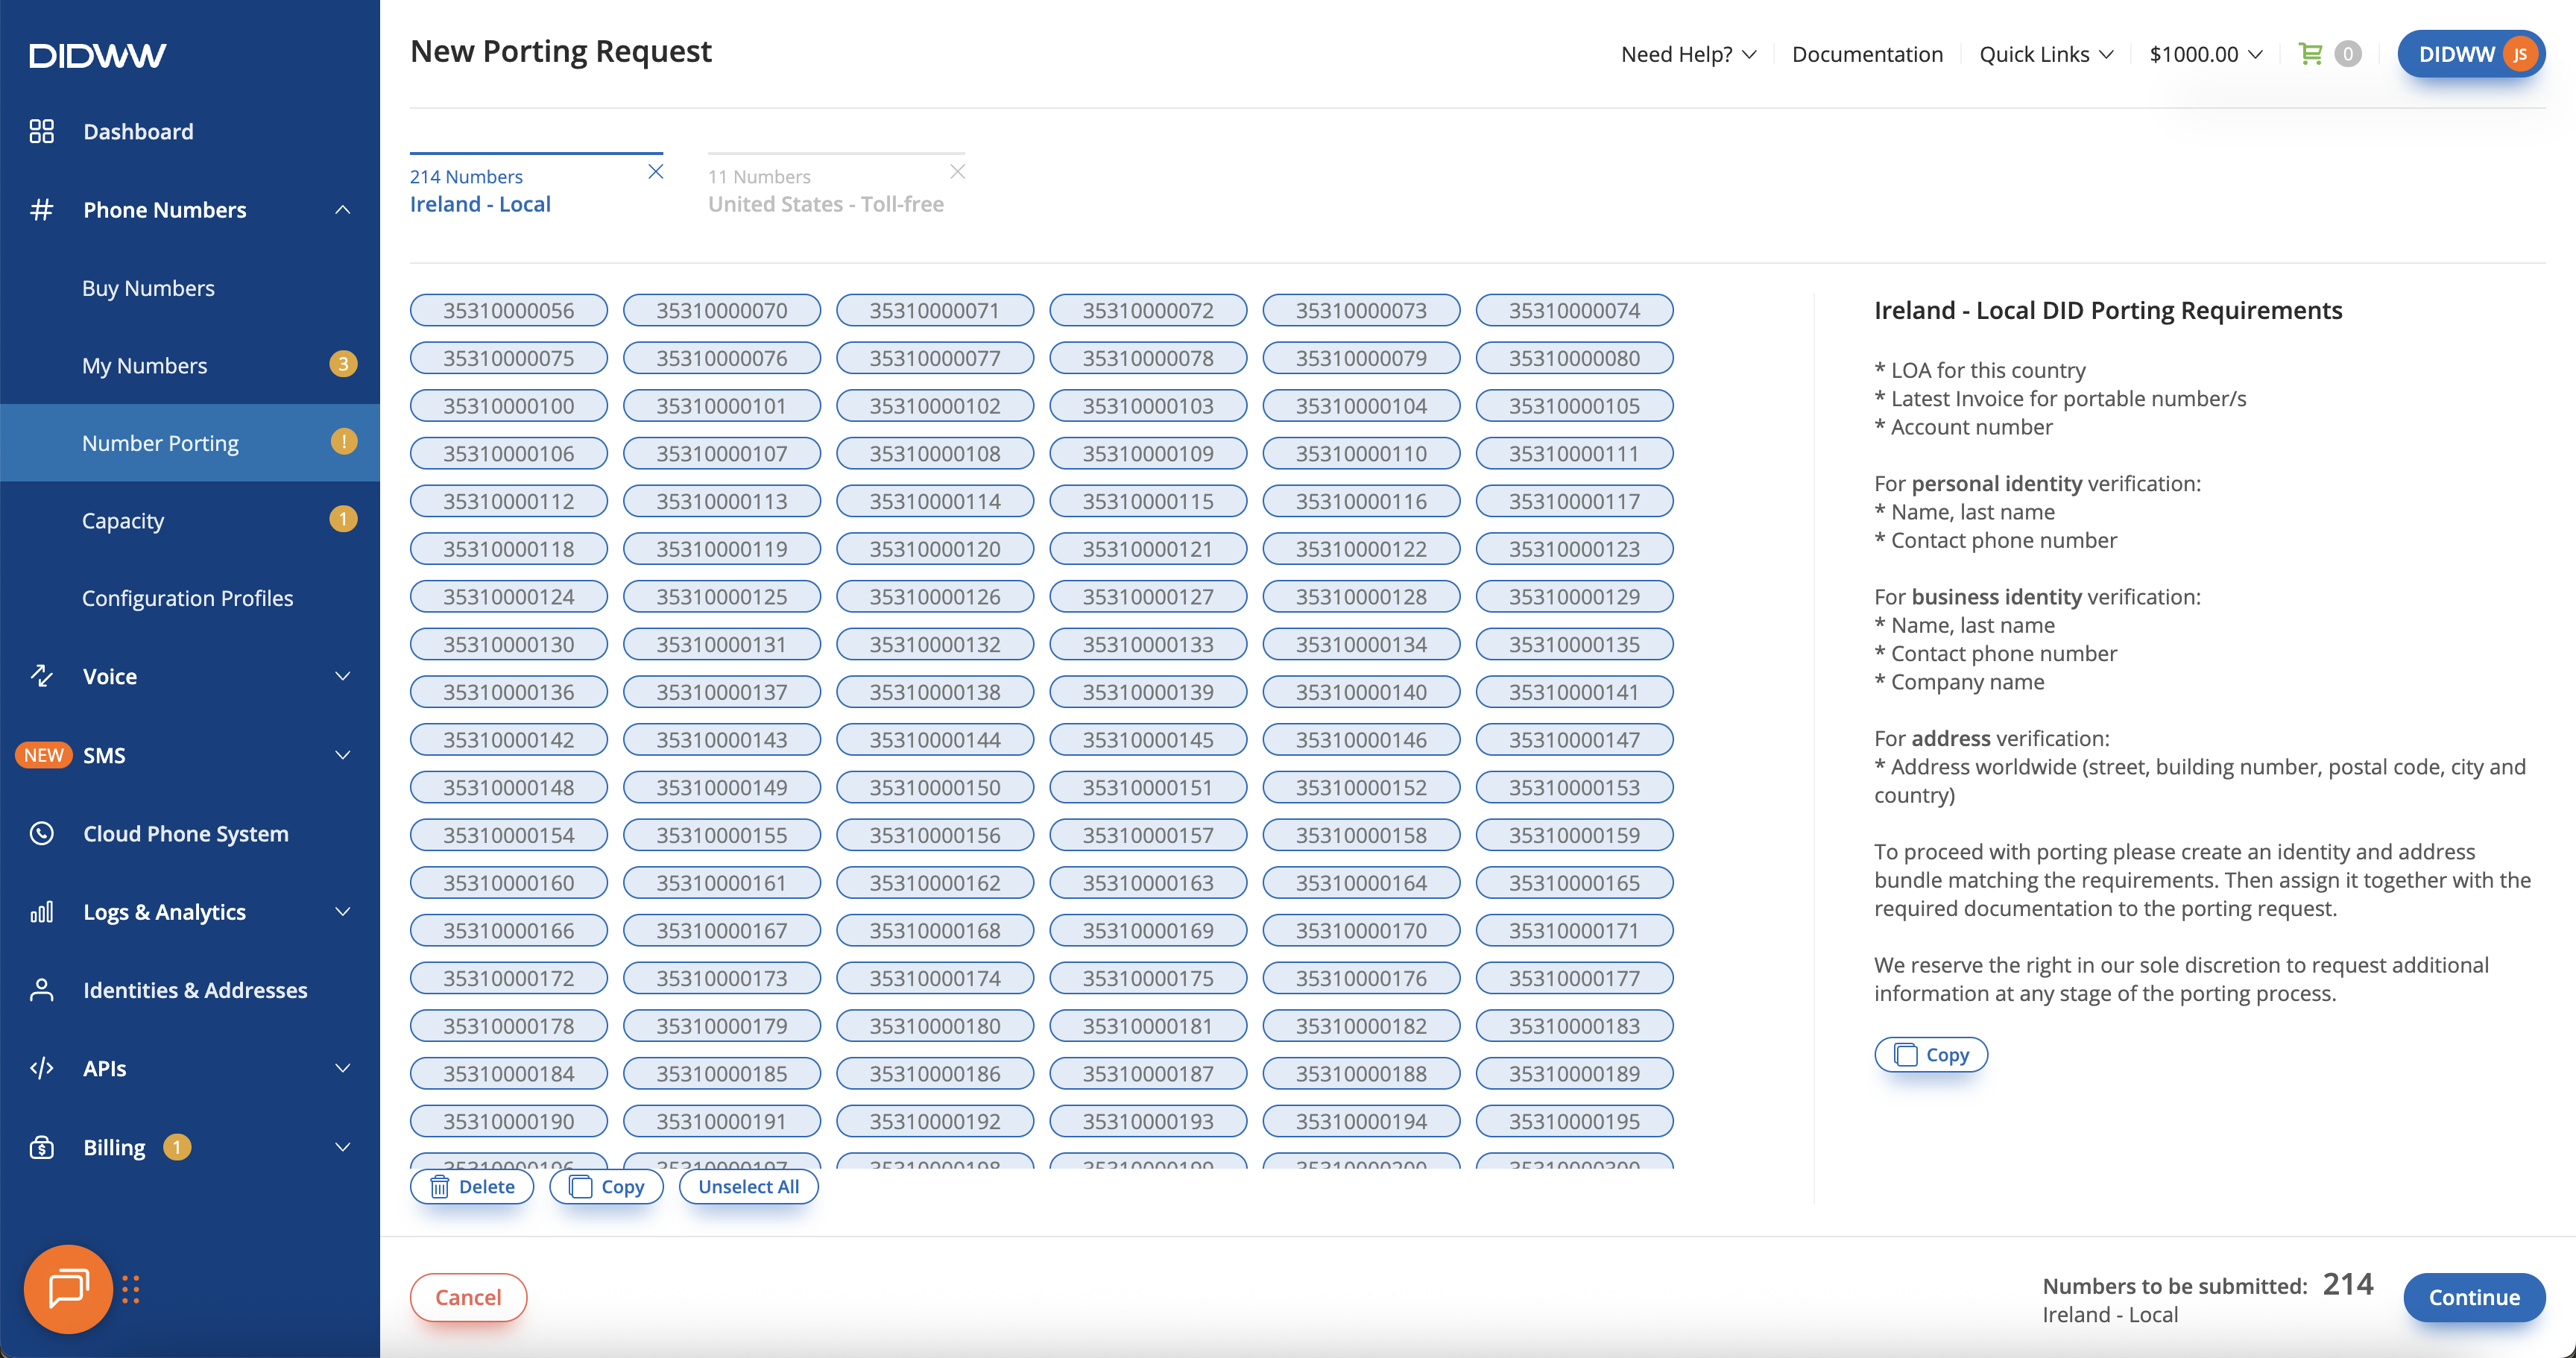Image resolution: width=2576 pixels, height=1358 pixels.
Task: Expand the Voice sidebar section
Action: [343, 676]
